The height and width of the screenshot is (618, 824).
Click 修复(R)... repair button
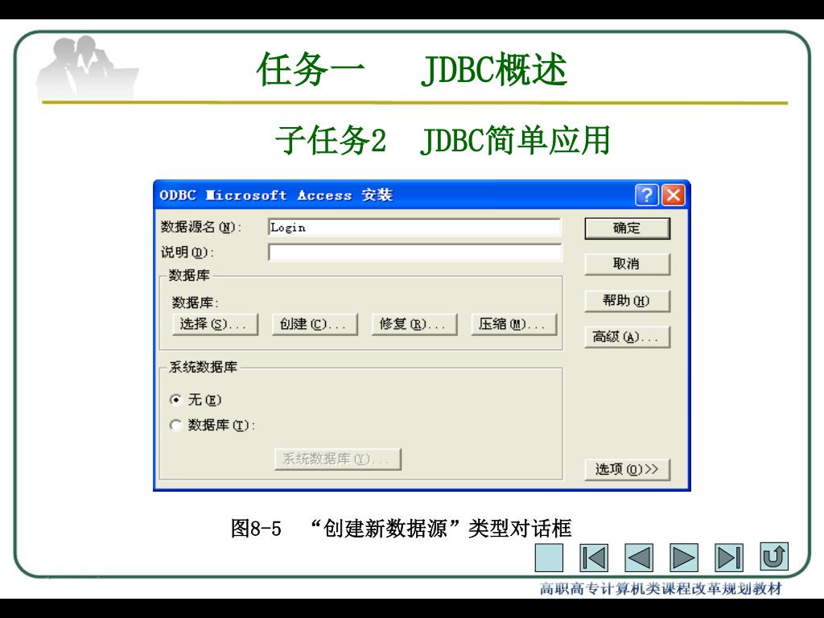(x=414, y=324)
